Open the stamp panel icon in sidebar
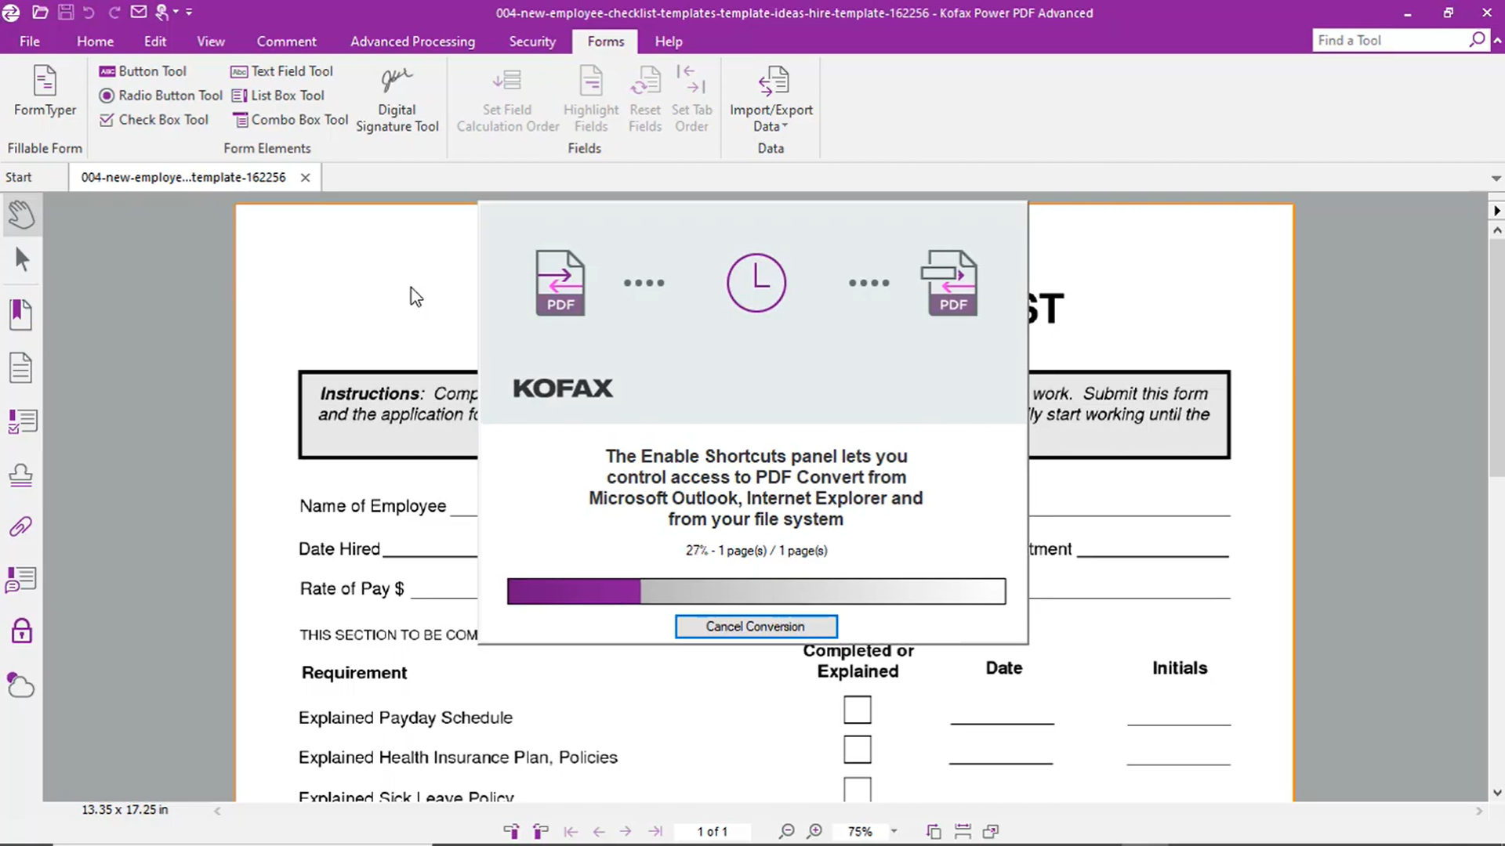The width and height of the screenshot is (1505, 846). pyautogui.click(x=21, y=475)
